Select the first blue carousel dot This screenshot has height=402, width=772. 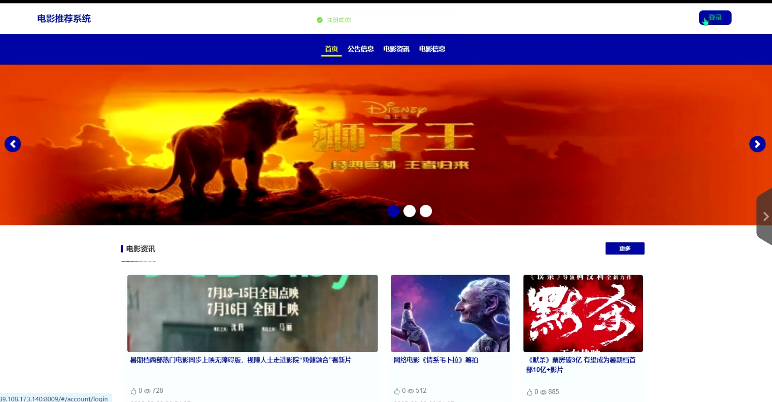(393, 211)
